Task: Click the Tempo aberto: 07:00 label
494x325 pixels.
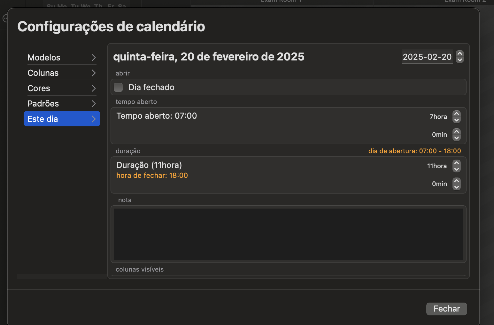Action: pyautogui.click(x=157, y=116)
